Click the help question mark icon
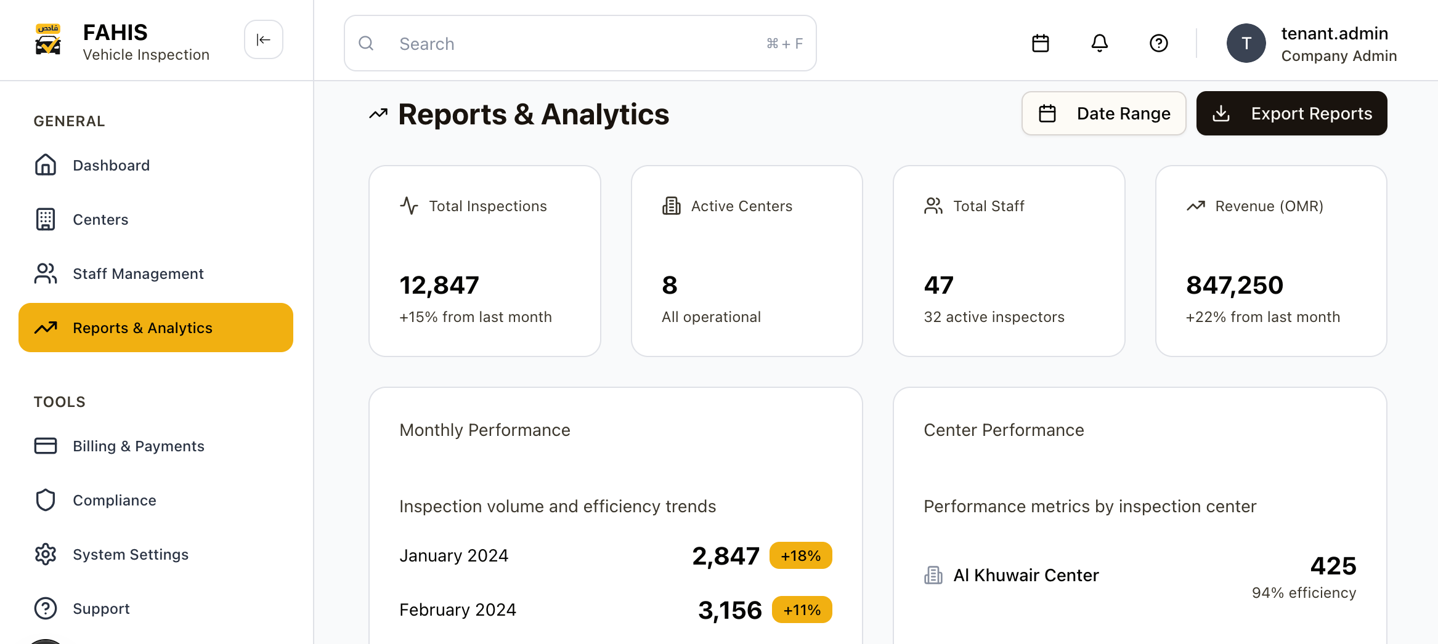This screenshot has width=1438, height=644. pyautogui.click(x=1158, y=43)
